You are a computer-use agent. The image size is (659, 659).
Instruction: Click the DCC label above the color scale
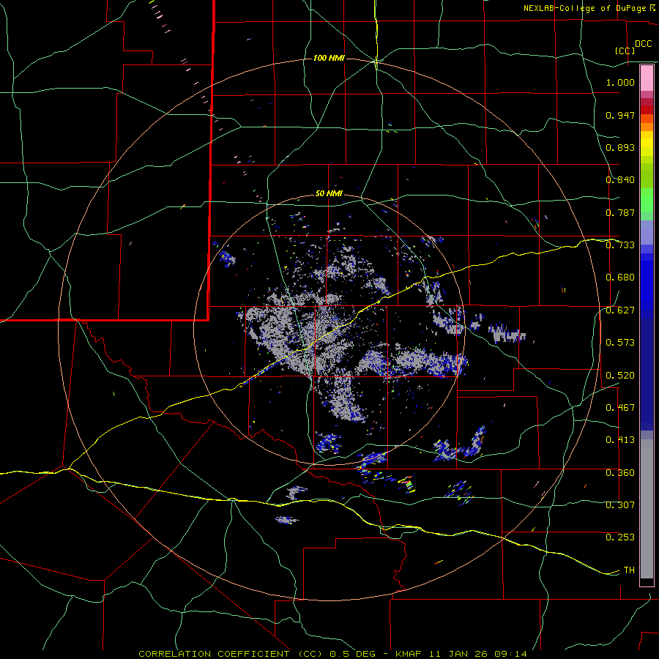point(644,44)
